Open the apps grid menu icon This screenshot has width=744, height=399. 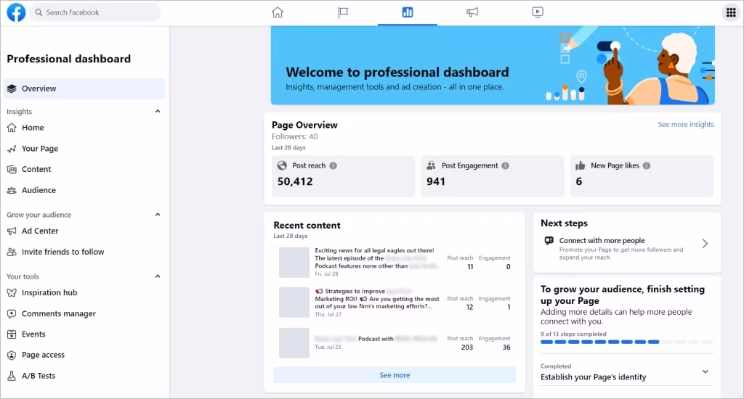pos(731,12)
